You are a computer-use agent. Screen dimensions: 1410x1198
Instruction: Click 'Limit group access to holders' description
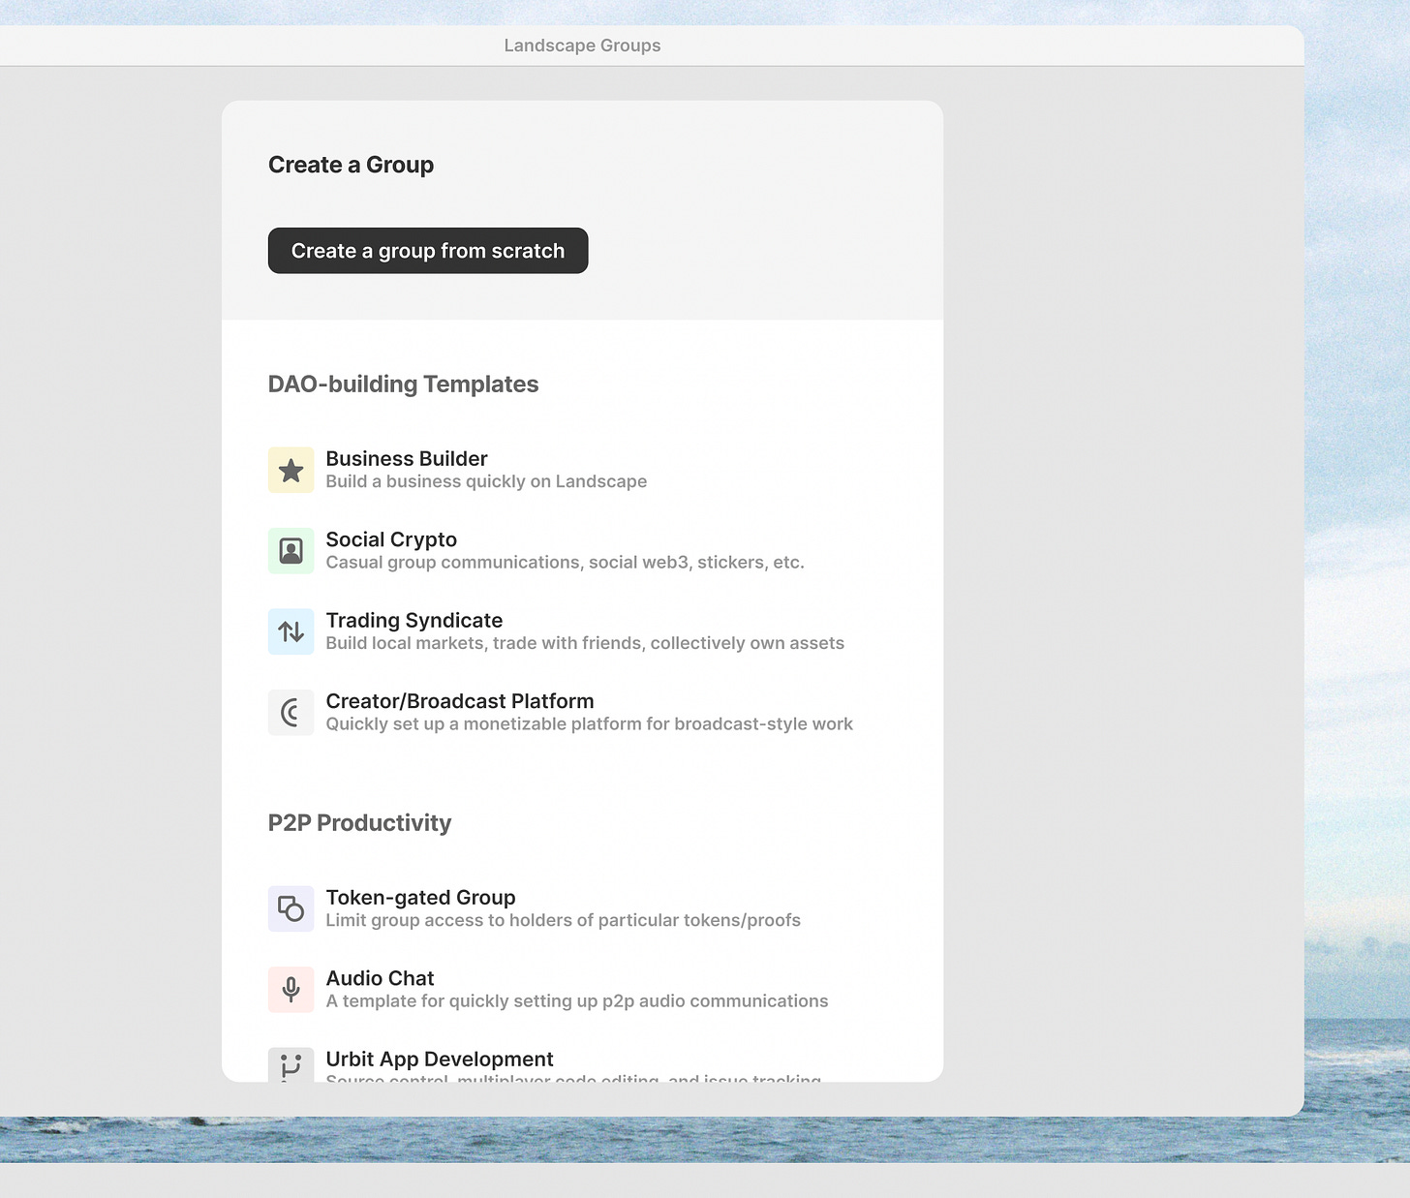click(563, 920)
